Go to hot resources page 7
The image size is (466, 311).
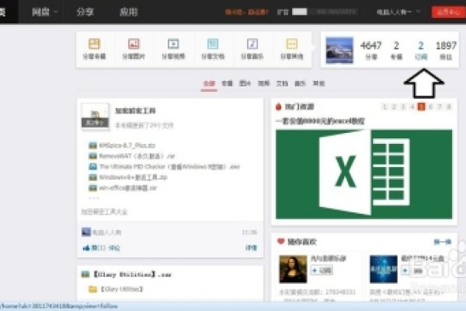pyautogui.click(x=440, y=107)
